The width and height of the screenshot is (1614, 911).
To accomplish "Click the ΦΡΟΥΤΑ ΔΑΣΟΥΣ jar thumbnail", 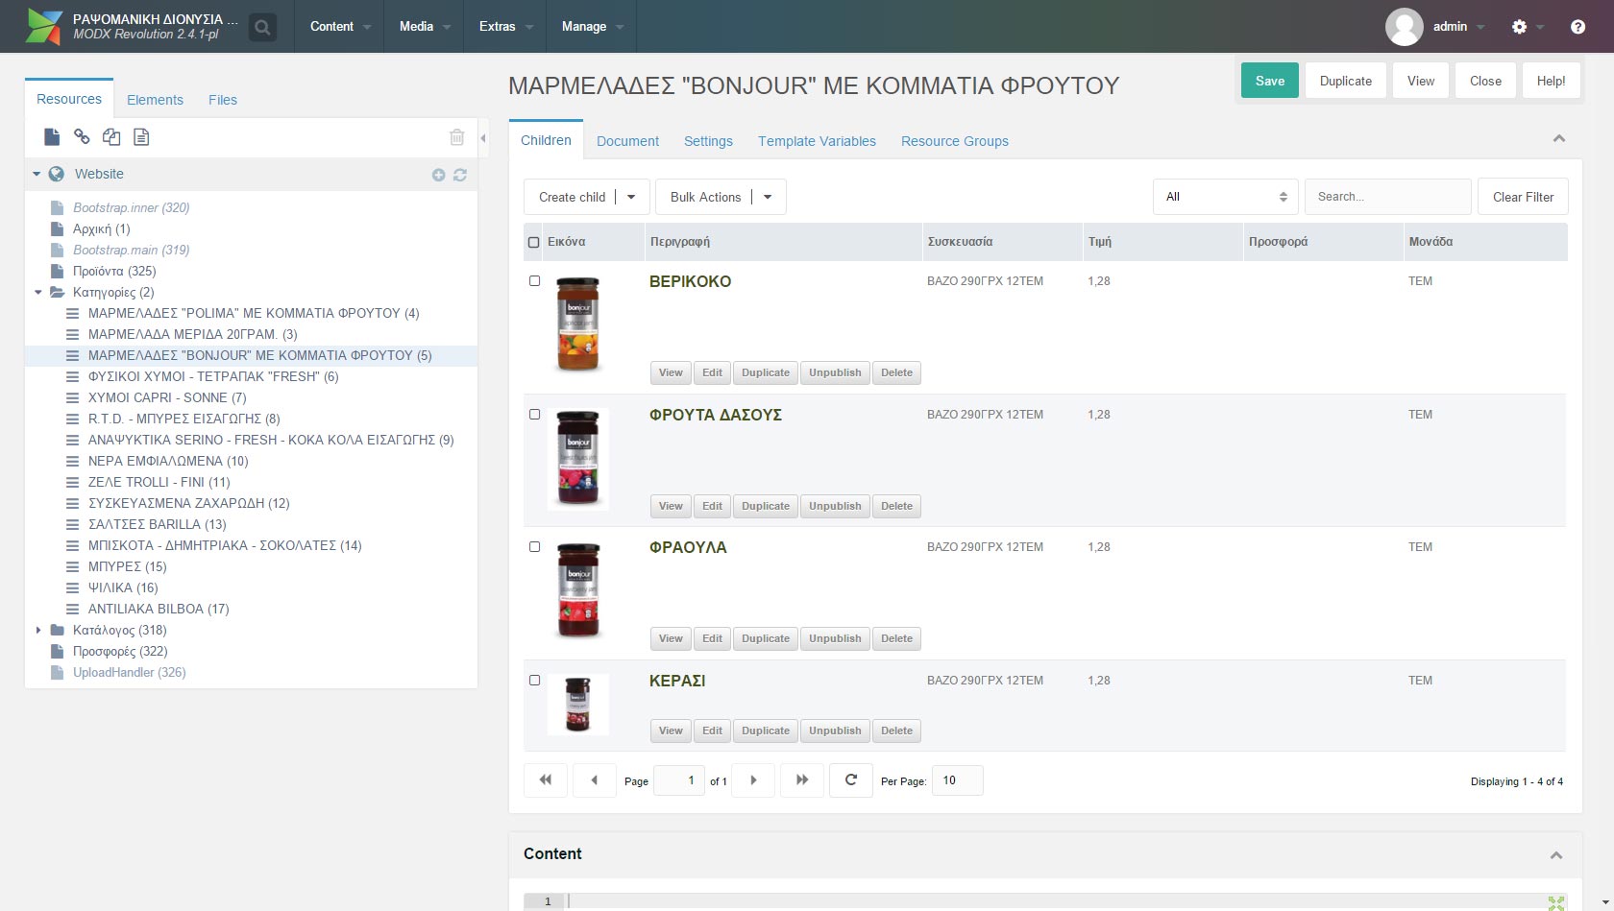I will click(577, 459).
